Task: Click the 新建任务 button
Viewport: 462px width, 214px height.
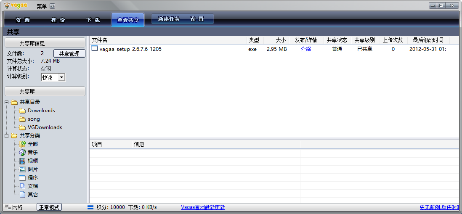Action: pyautogui.click(x=169, y=19)
